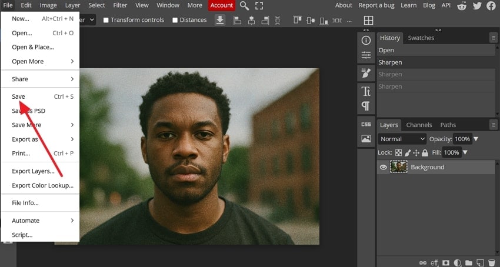Click the red Account button
Image resolution: width=500 pixels, height=267 pixels.
[x=222, y=5]
